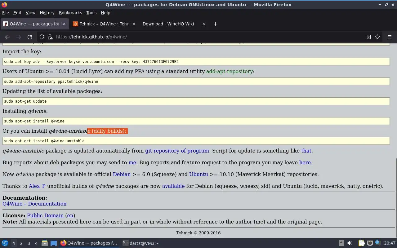This screenshot has height=248, width=397.
Task: Activate the Q4Wine Firefox taskbar entry
Action: pyautogui.click(x=89, y=243)
